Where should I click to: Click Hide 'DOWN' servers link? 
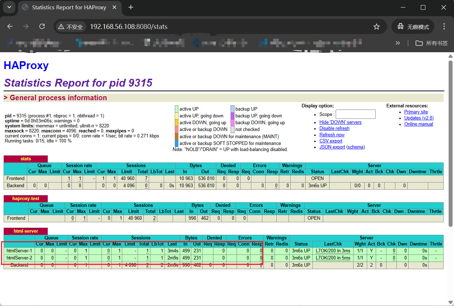340,122
